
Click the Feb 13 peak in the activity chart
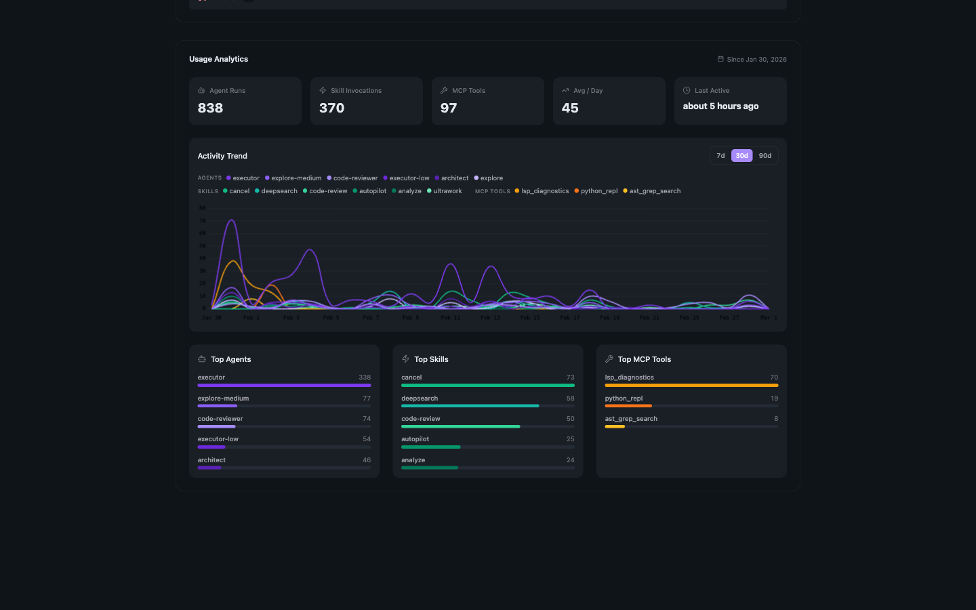[490, 266]
